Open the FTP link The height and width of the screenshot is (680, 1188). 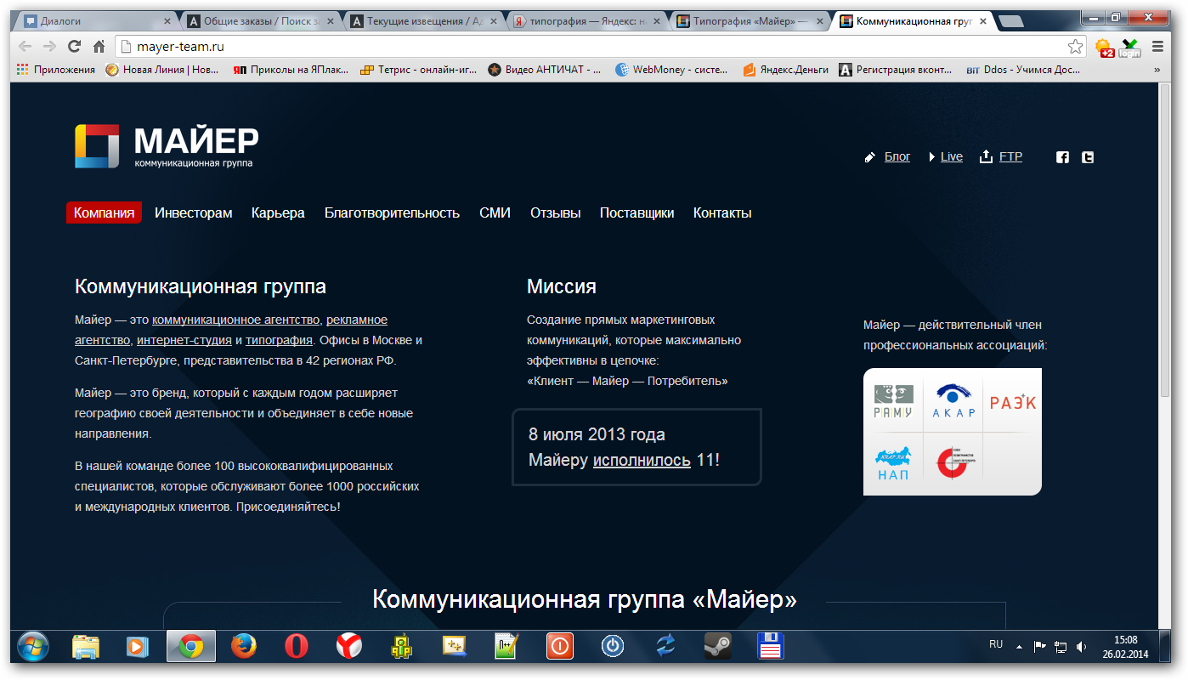(x=1010, y=156)
